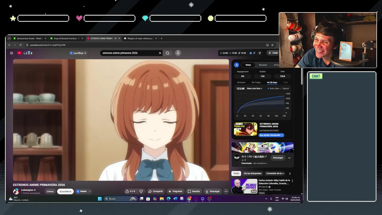Image resolution: width=382 pixels, height=215 pixels.
Task: Open the weather widget on the taskbar
Action: click(19, 199)
